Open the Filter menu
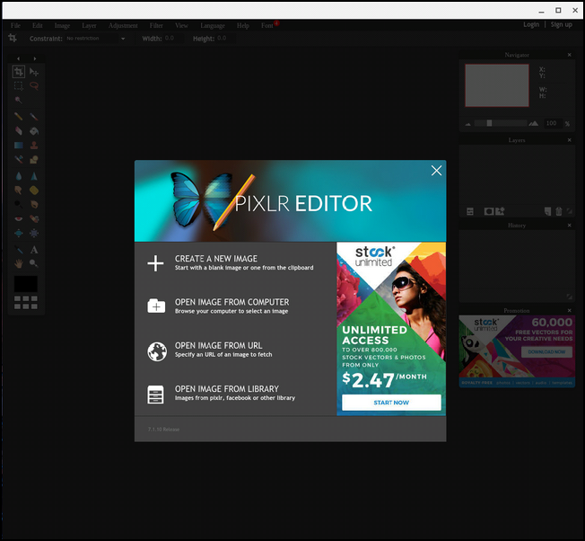 pos(156,25)
